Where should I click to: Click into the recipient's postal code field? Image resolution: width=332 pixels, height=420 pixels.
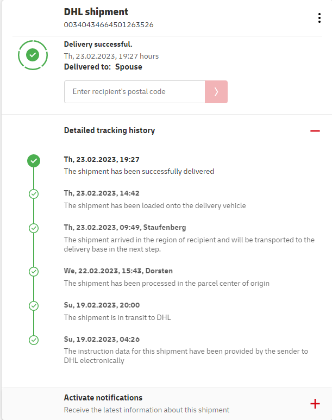tap(134, 92)
